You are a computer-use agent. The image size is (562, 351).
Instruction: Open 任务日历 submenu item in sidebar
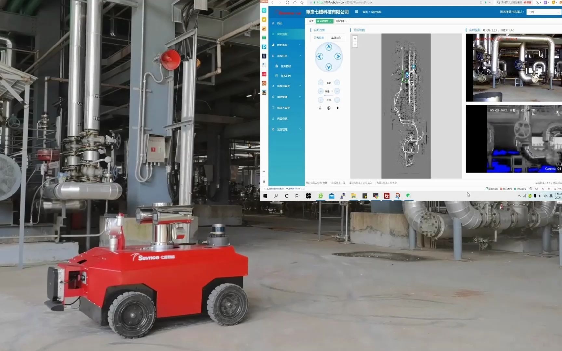point(287,76)
